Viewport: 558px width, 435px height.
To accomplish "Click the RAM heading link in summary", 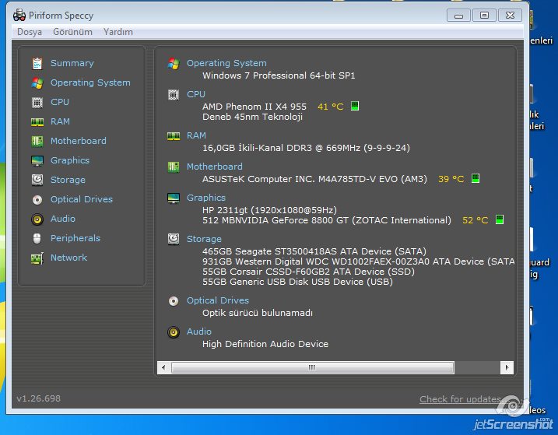I will point(196,136).
